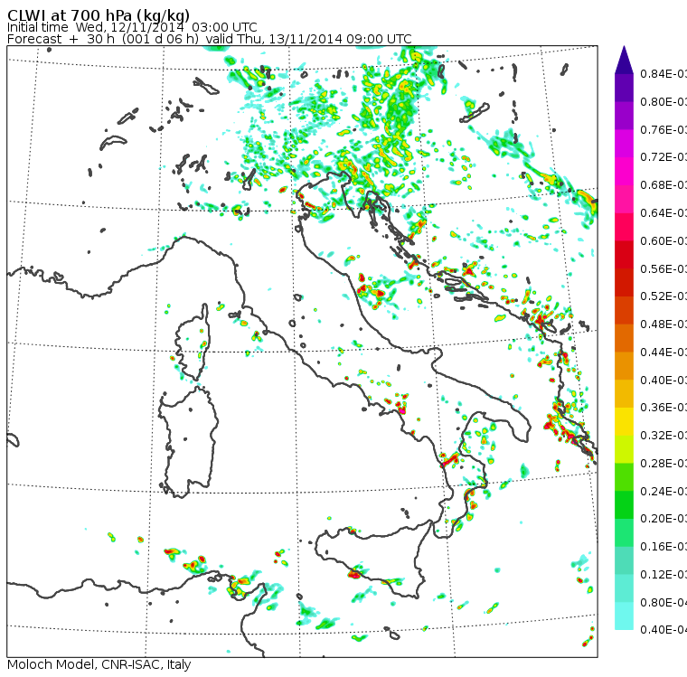Pick orange colorbar band between 0.44E-03 and 0.48E-03

tap(624, 338)
